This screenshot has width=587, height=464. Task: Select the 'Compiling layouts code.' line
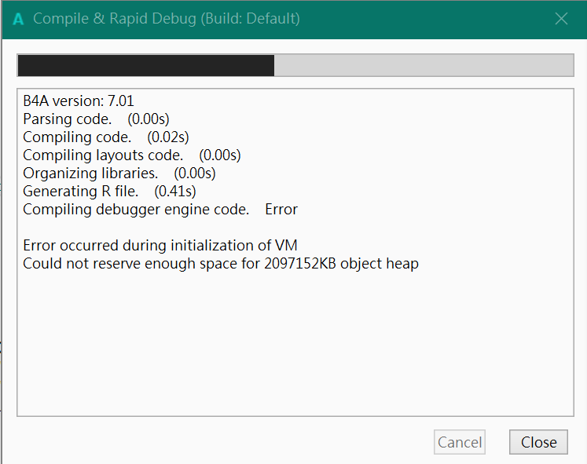(132, 155)
